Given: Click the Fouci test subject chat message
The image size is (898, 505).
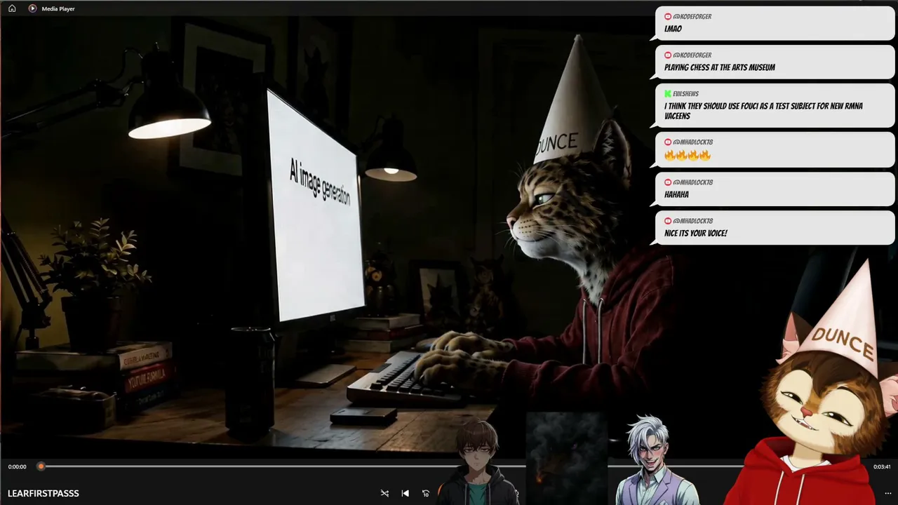Looking at the screenshot, I should 775,105.
